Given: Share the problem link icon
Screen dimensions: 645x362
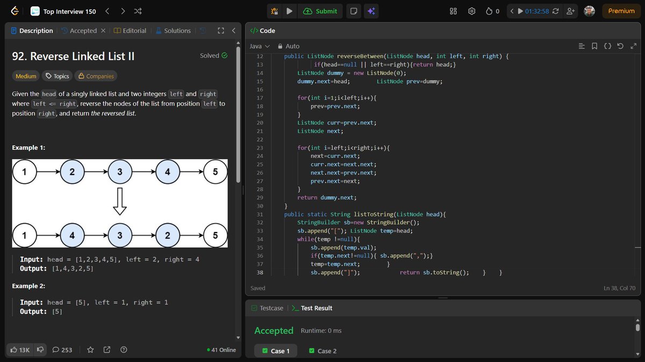Looking at the screenshot, I should pos(107,350).
